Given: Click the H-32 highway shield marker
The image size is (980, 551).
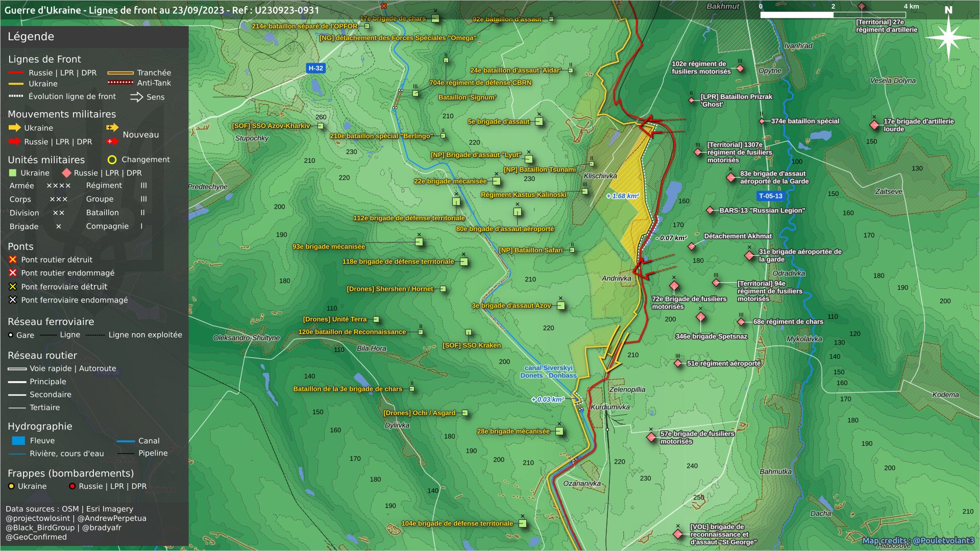Looking at the screenshot, I should [315, 68].
